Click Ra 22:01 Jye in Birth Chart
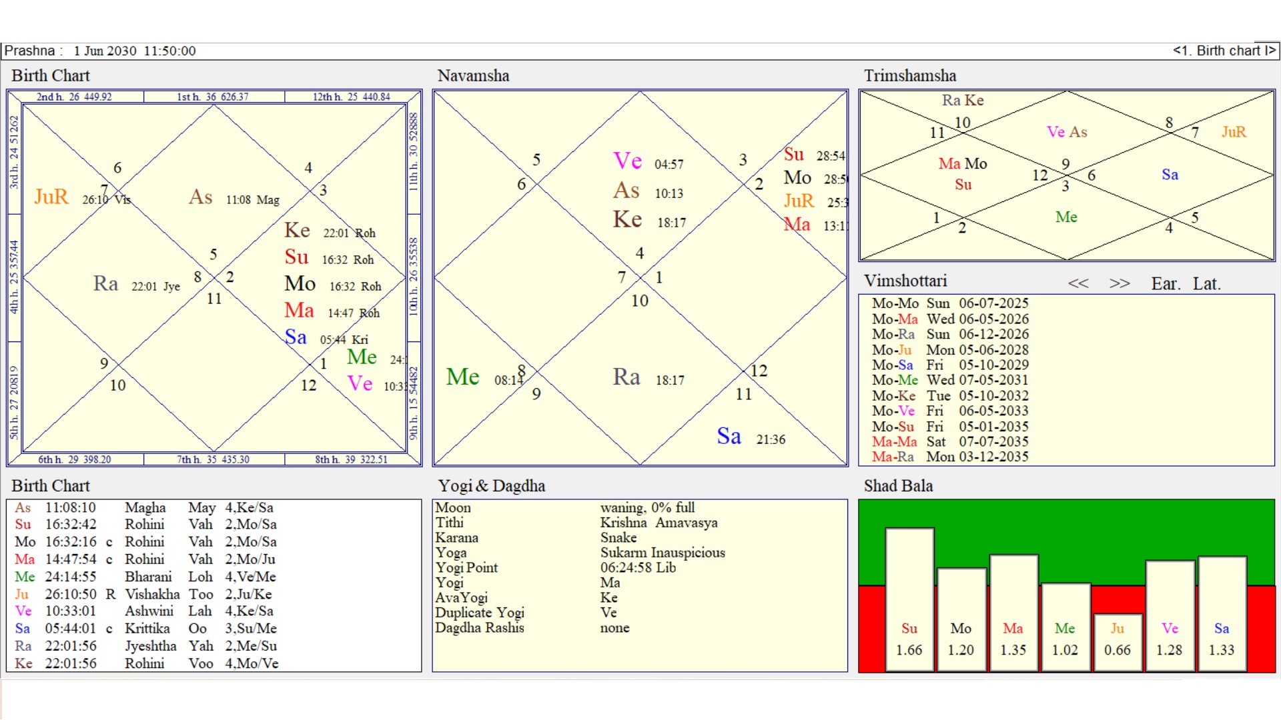This screenshot has height=720, width=1281. 137,284
